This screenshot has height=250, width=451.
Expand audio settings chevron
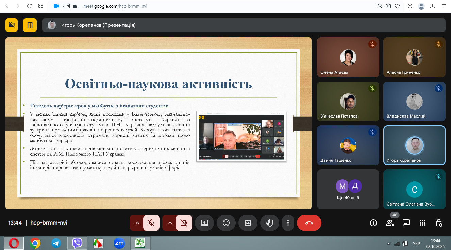(137, 223)
